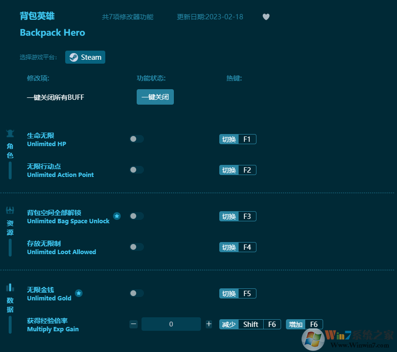
Task: Click the heart favorite icon
Action: [x=266, y=17]
